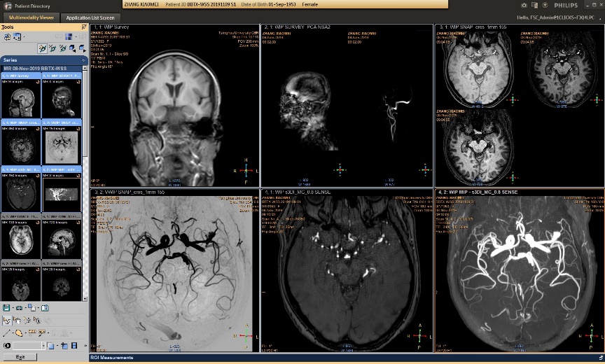Toggle the pin icon on the Tools panel
Screen dimensions: 605x364
pyautogui.click(x=84, y=27)
